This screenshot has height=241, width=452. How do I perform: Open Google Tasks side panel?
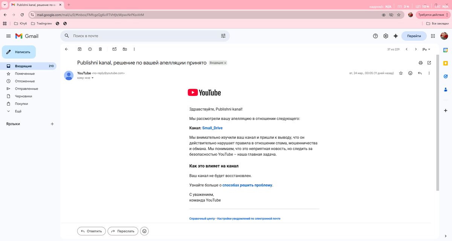pyautogui.click(x=446, y=76)
